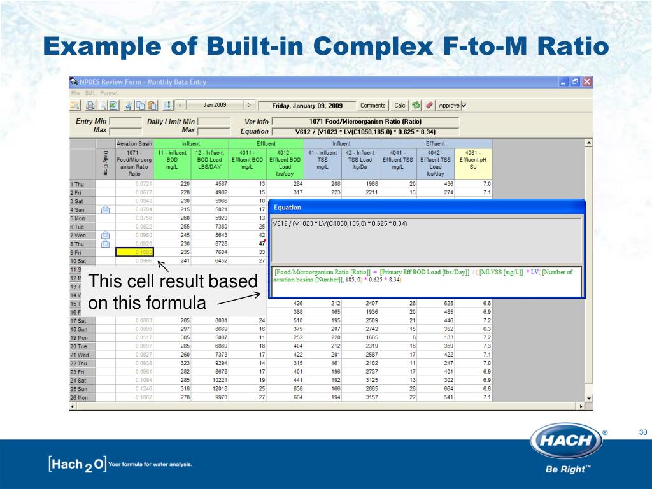652x489 pixels.
Task: Click row header 26 Mon
Action: pyautogui.click(x=82, y=397)
